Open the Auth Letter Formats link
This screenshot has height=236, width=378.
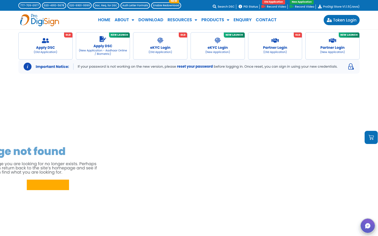(x=135, y=6)
